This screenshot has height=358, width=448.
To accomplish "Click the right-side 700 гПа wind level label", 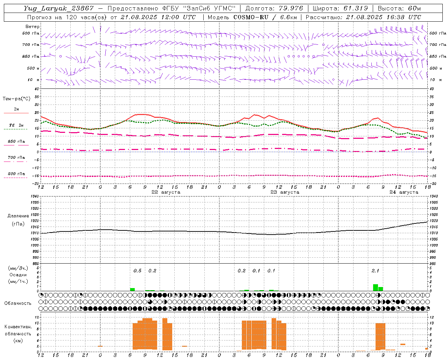I will pos(438,45).
